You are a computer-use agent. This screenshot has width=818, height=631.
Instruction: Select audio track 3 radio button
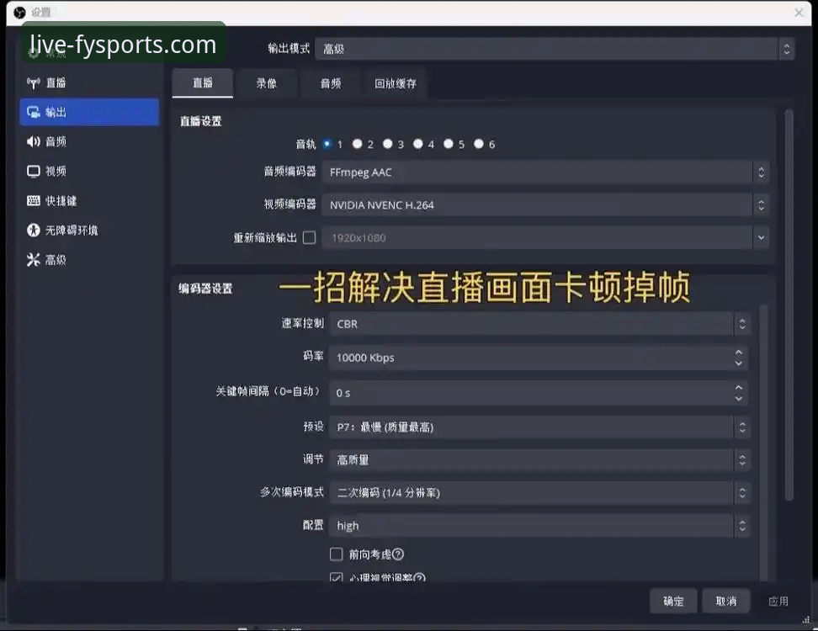point(388,144)
